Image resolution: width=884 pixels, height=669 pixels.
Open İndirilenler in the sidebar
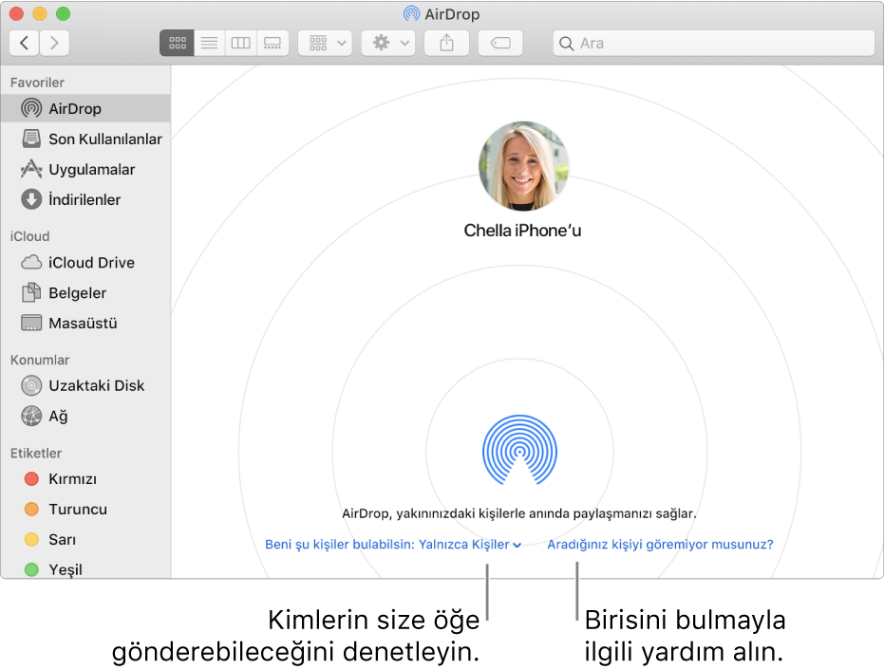[x=85, y=199]
